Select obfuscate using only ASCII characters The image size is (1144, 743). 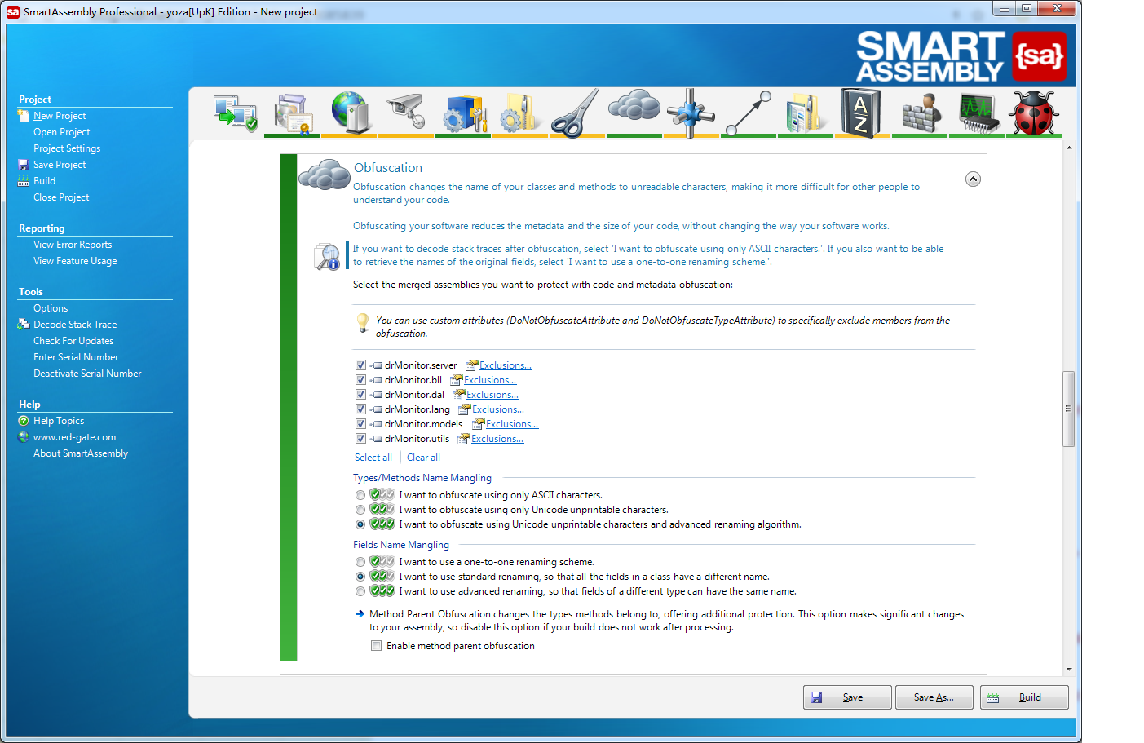[360, 495]
